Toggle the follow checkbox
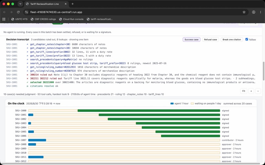Image resolution: width=265 pixels, height=165 pixels. (x=247, y=39)
